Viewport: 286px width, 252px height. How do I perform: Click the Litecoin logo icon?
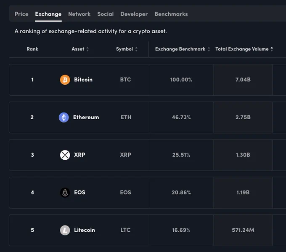(65, 230)
